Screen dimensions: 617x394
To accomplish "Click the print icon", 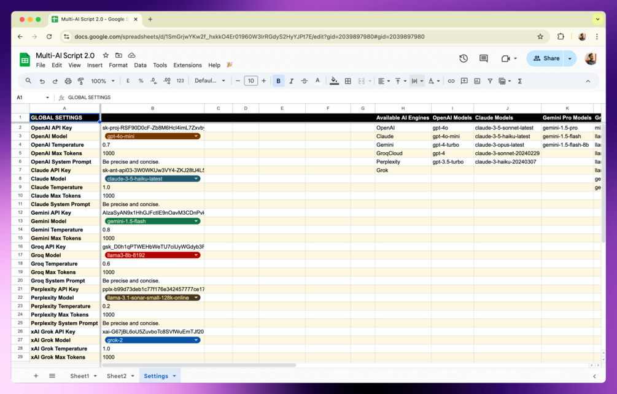I will pos(68,81).
